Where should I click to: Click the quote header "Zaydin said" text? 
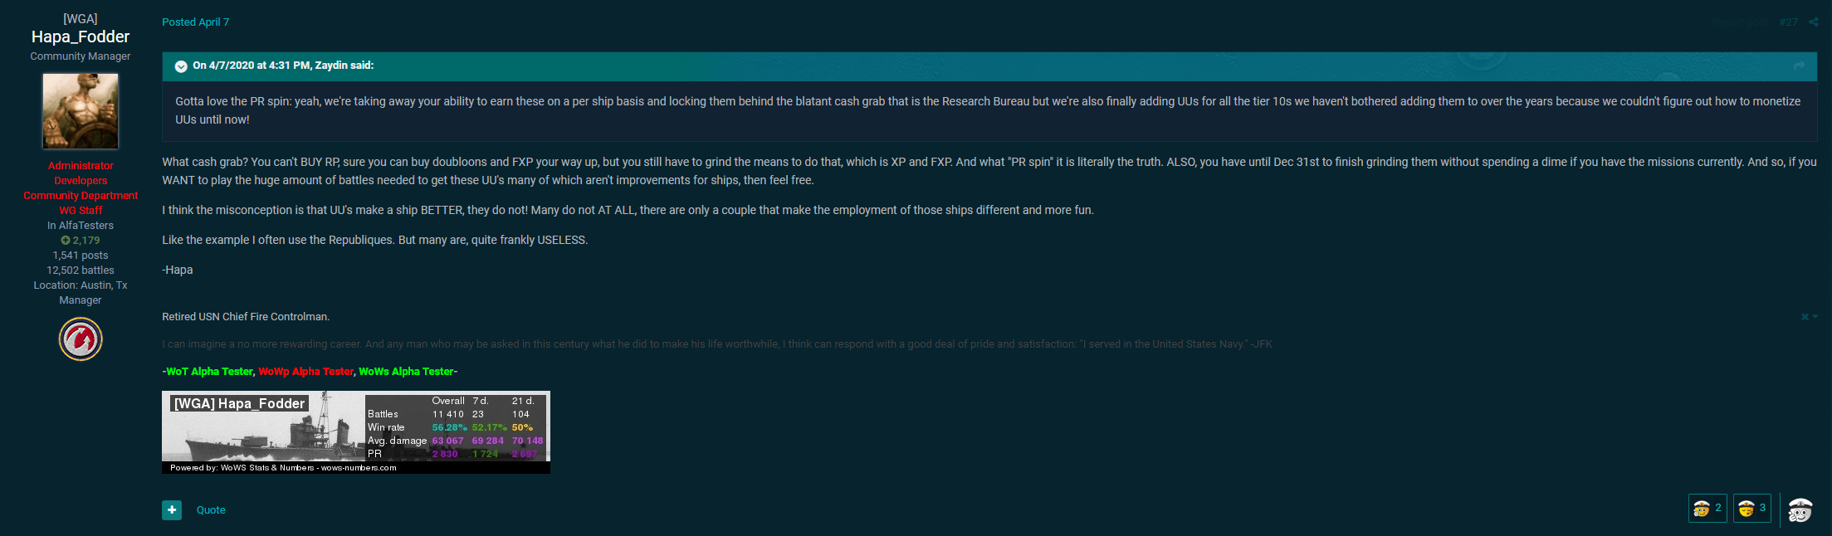click(x=283, y=66)
